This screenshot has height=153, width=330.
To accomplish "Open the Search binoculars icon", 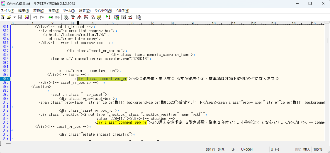I will click(x=66, y=17).
